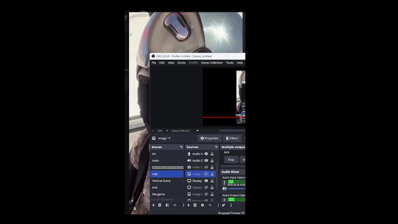The image size is (398, 224).
Task: Click the camera icon of Video Capture source
Action: coord(189,167)
